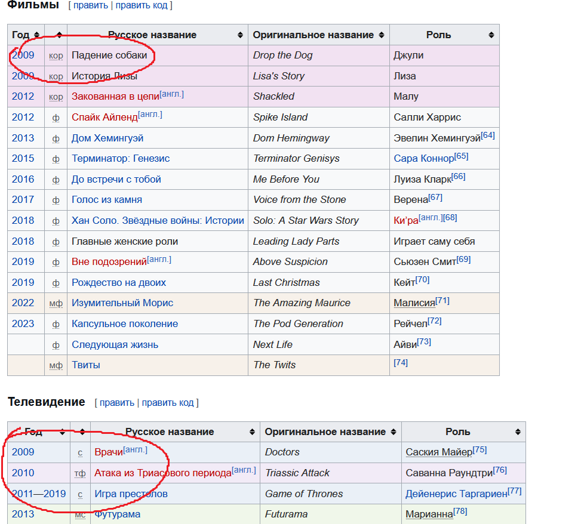Open red link Спайк Айленд
Viewport: 572px width, 524px height.
[104, 118]
